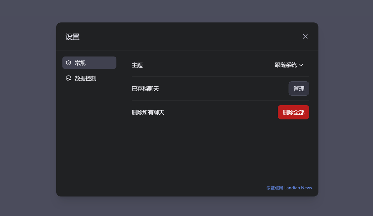373x216 pixels.
Task: Click the gear icon beside 常规
Action: 68,63
